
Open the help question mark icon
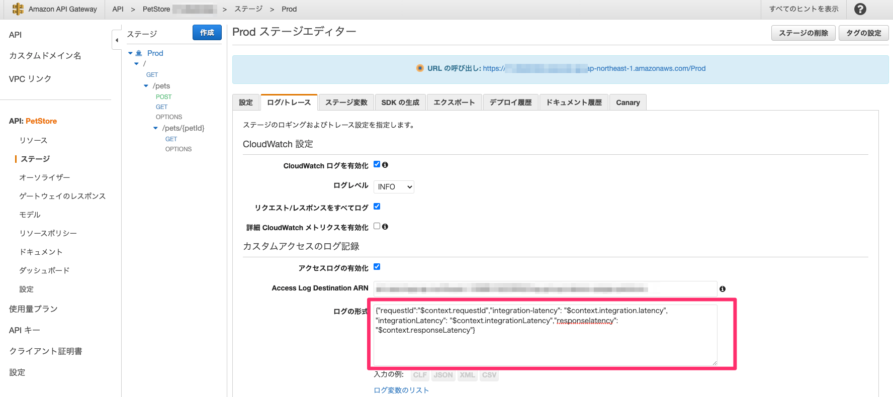pos(860,9)
